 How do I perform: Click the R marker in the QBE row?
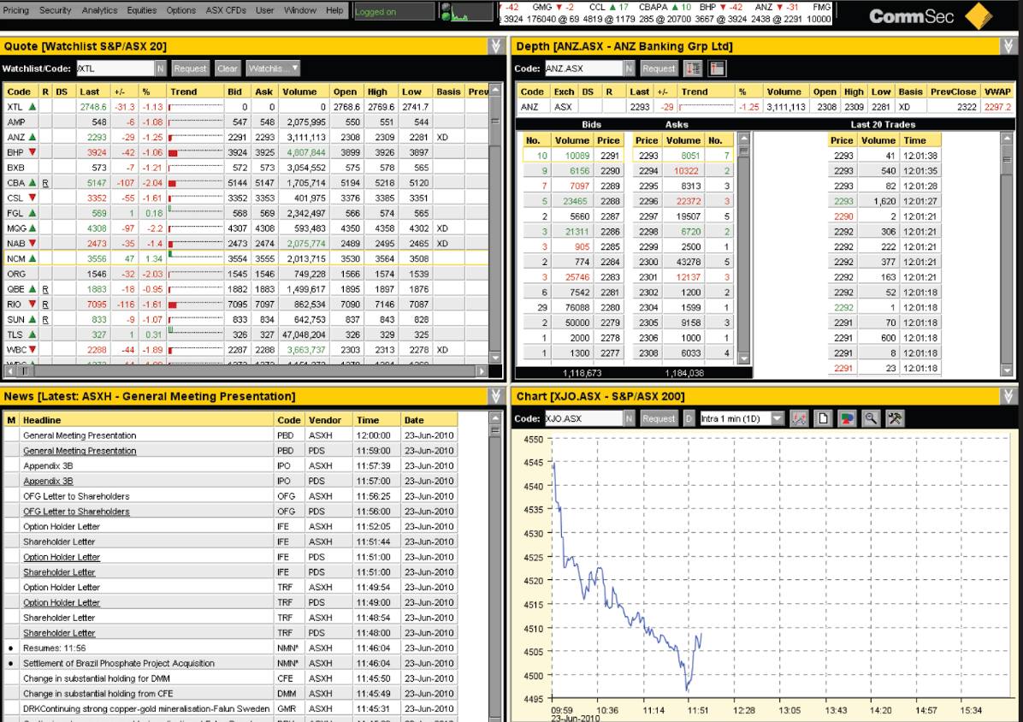[45, 290]
